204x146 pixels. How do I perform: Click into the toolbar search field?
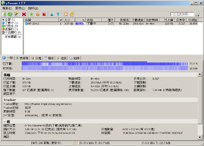pos(182,14)
